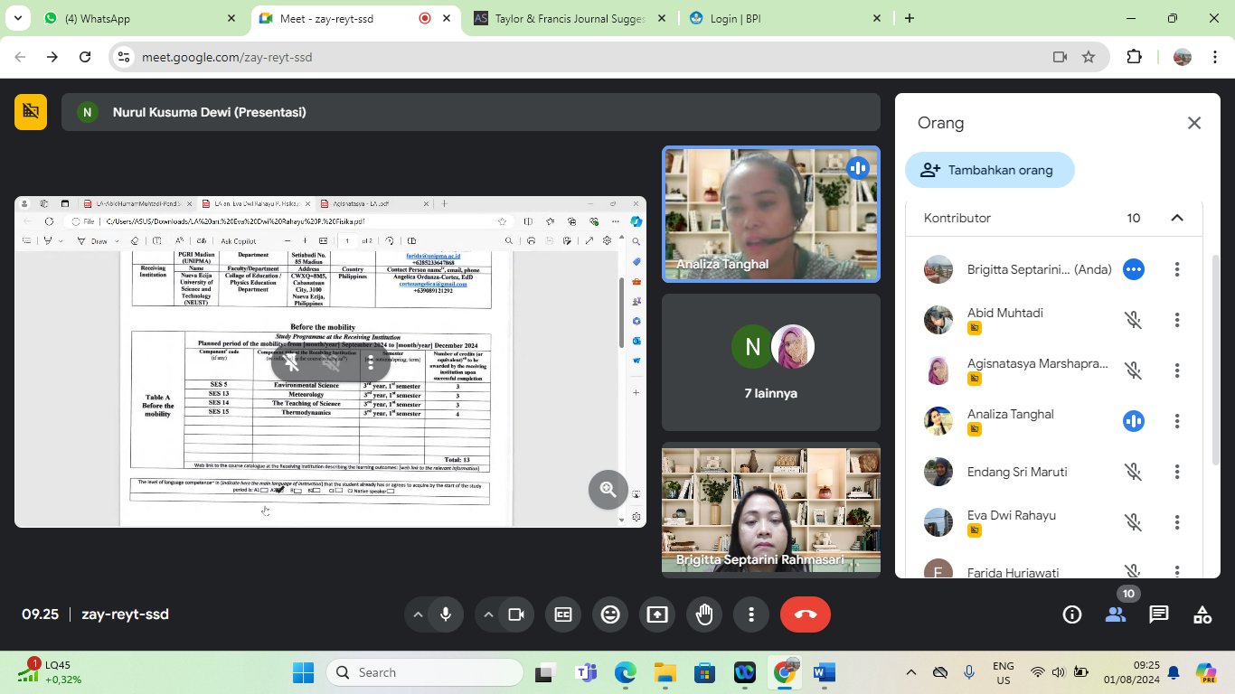The width and height of the screenshot is (1235, 694).
Task: Click the Windows taskbar Search box
Action: point(424,672)
